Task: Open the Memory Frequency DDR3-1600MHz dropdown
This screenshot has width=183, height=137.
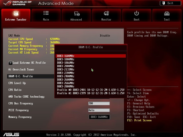Action: point(99,117)
